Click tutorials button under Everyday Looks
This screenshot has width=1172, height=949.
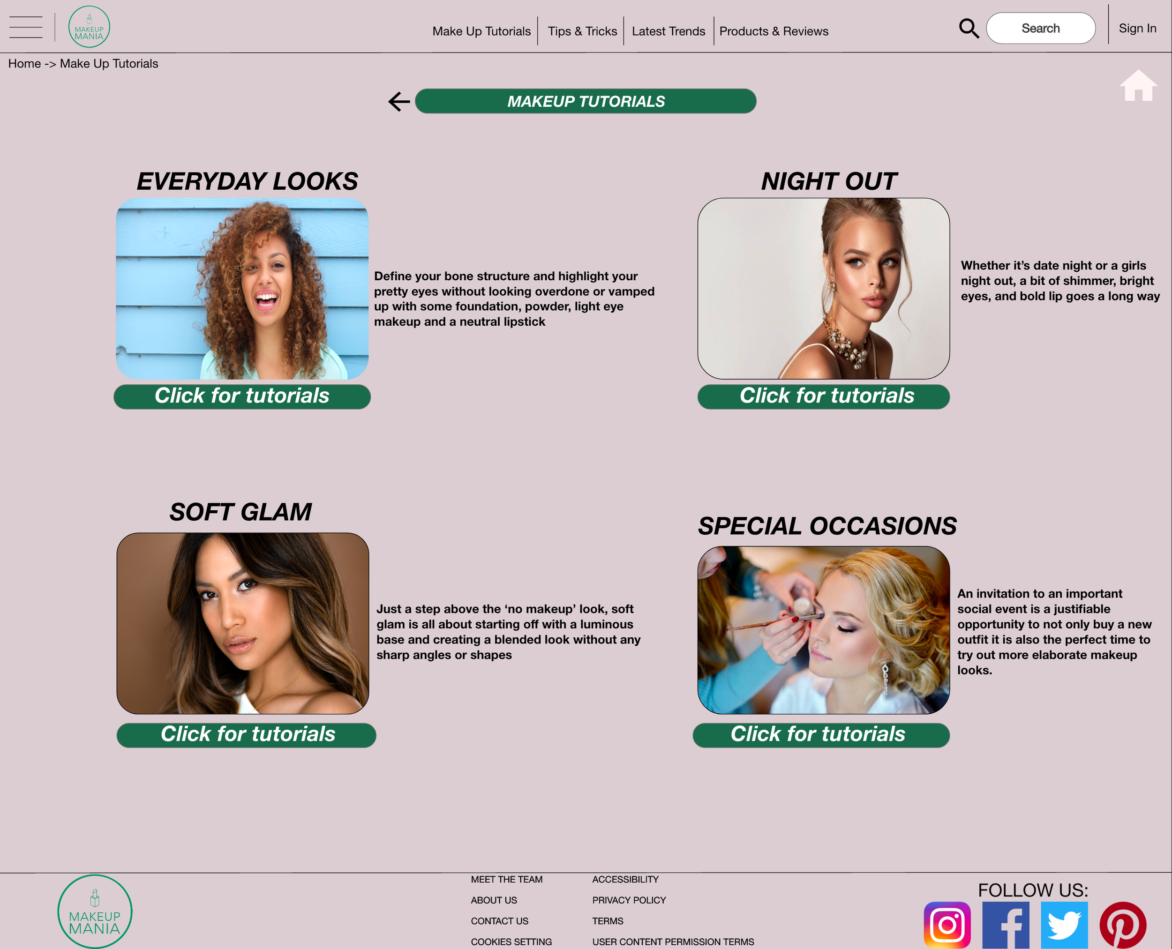point(242,396)
